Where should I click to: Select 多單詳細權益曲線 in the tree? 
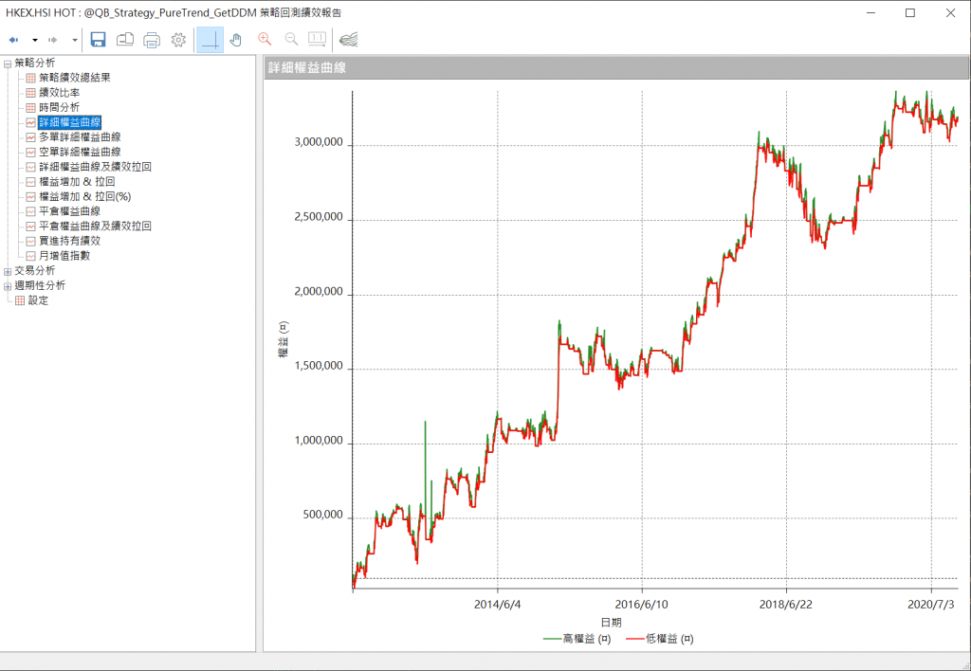pyautogui.click(x=80, y=137)
